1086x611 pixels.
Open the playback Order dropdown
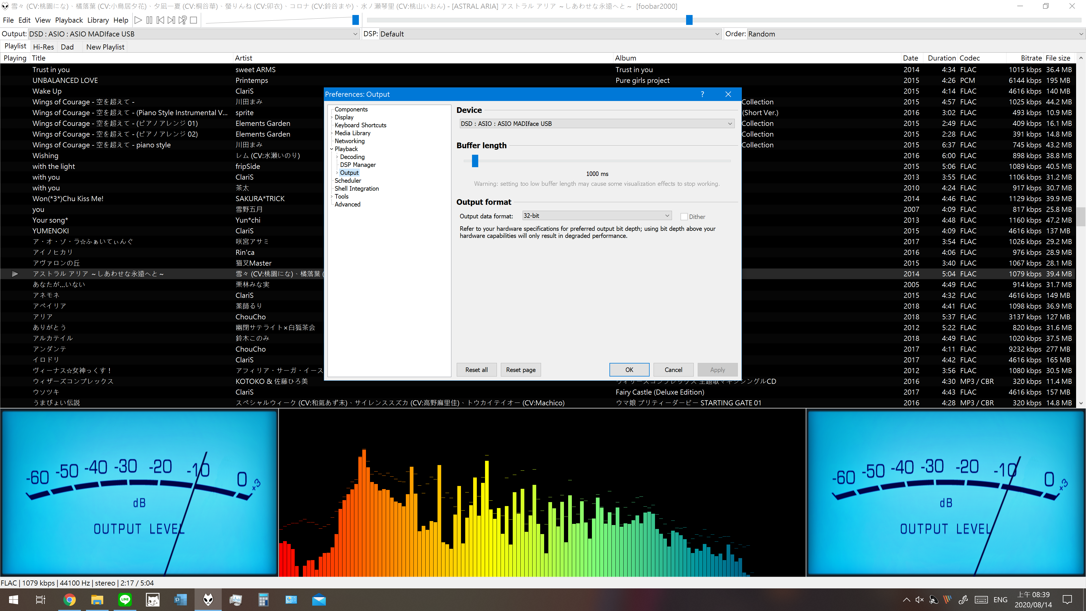coord(916,34)
